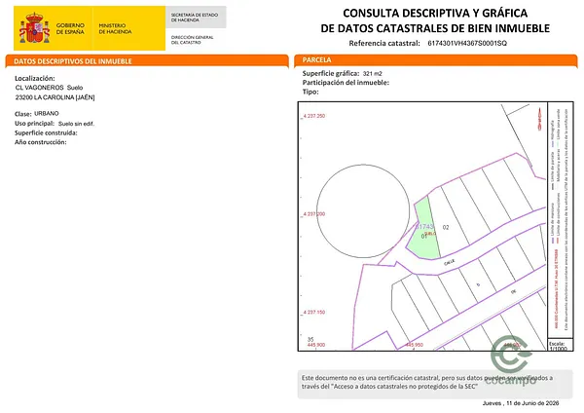Click the cadastral reference number 6174301VH4367S0001SQ

click(467, 43)
